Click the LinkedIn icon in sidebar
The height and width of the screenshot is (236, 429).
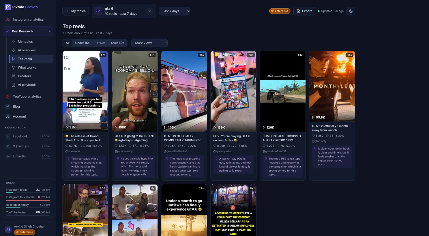[x=8, y=156]
